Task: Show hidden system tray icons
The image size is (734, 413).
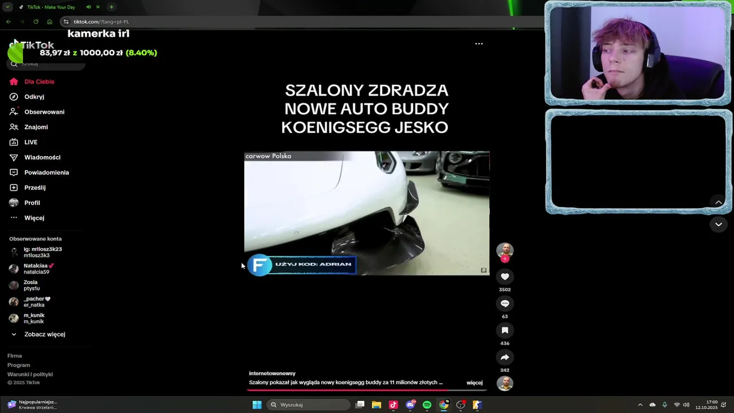Action: (x=640, y=405)
